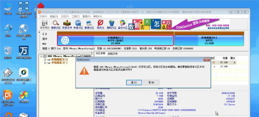Select the 快速分区 toolbar icon
This screenshot has width=259, height=117.
click(78, 25)
